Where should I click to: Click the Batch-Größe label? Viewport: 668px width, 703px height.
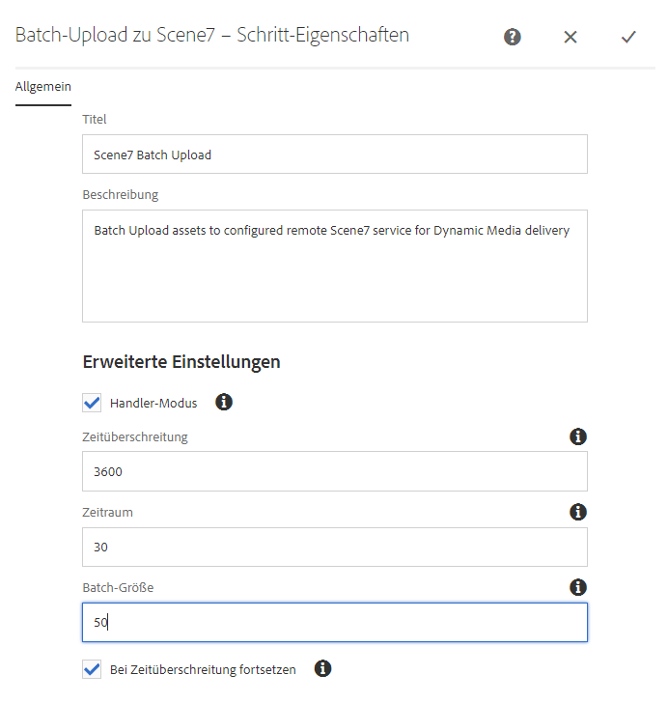click(x=118, y=587)
